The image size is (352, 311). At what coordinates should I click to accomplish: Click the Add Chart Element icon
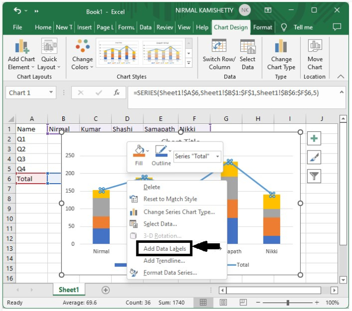tap(21, 48)
